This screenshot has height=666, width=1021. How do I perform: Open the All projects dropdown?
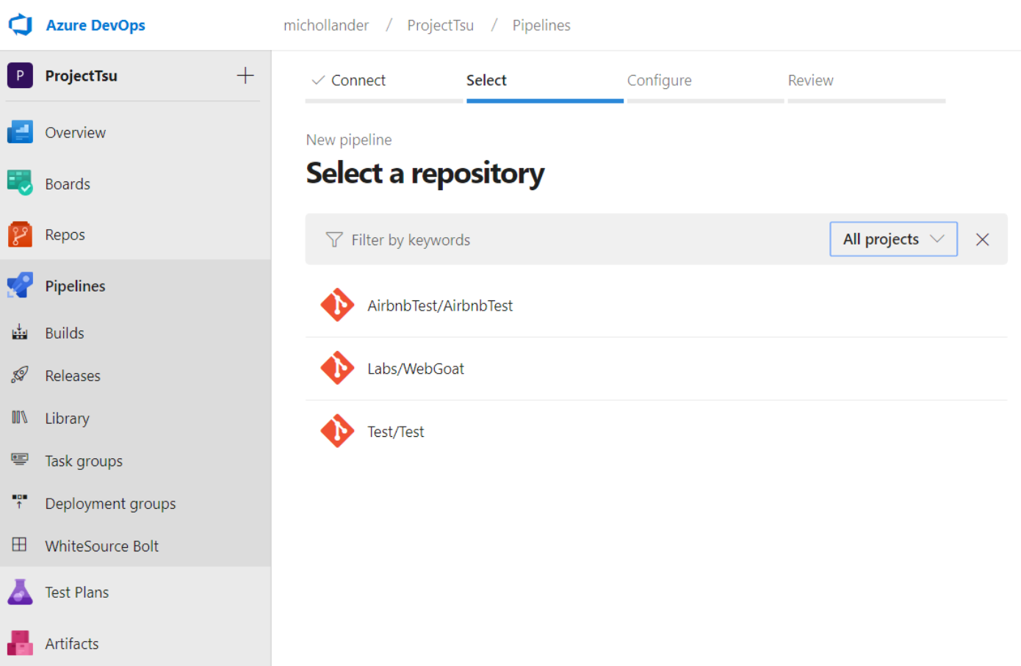coord(893,239)
